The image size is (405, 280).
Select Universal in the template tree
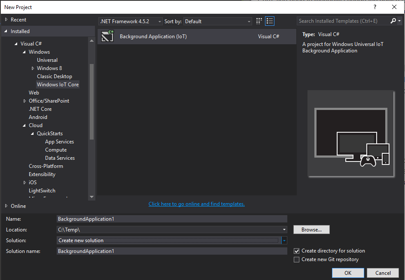click(x=47, y=60)
